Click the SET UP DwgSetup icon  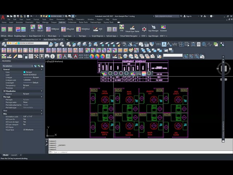point(18,29)
